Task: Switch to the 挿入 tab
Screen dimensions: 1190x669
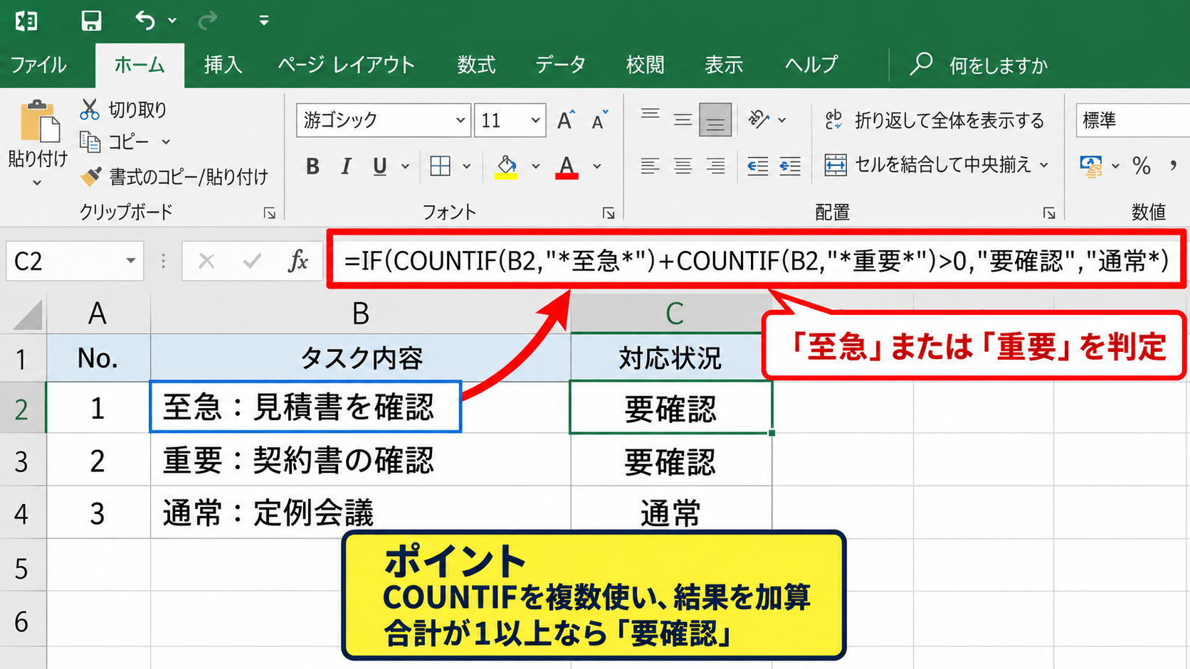Action: point(223,65)
